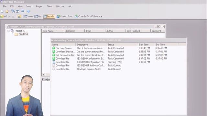Click the Open project folder icon
The image size is (207, 116).
7,11
